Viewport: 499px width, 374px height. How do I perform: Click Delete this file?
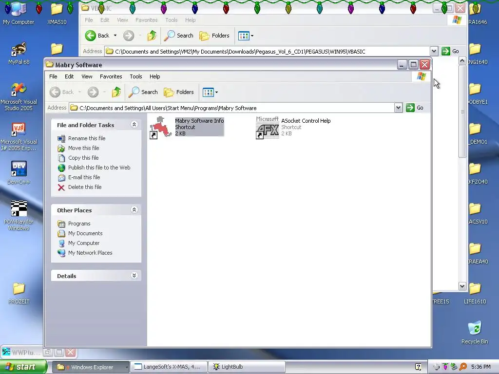click(85, 187)
